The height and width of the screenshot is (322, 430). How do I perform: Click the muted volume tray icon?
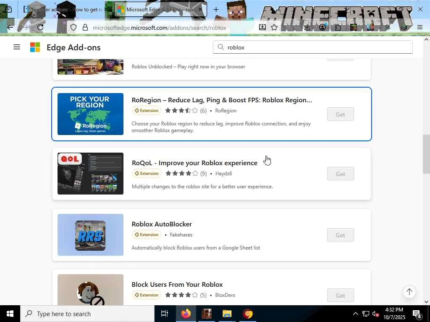(x=376, y=314)
